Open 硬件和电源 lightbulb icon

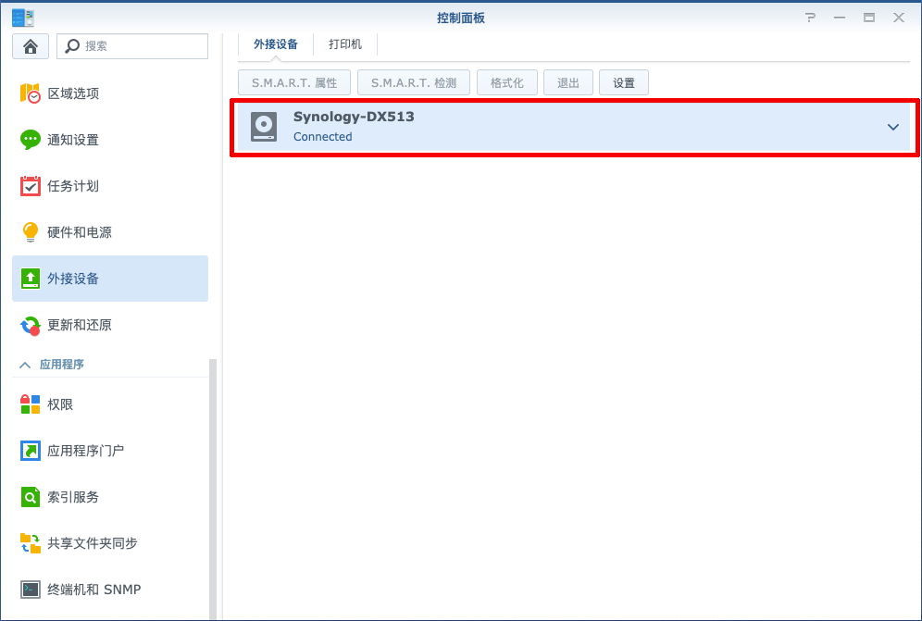point(31,232)
